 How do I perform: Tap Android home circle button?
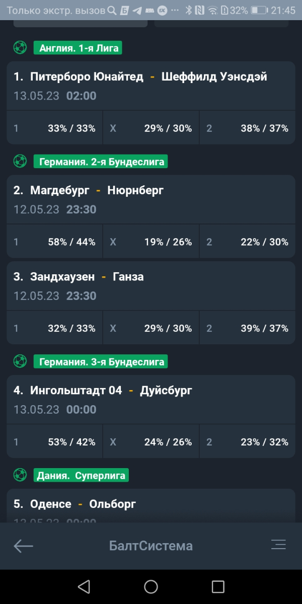click(151, 586)
